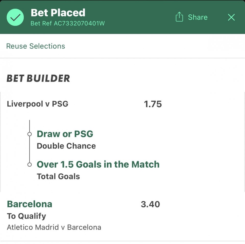This screenshot has height=244, width=245.
Task: Click the circle marker beside Over 1.5 Goals
Action: (x=30, y=165)
